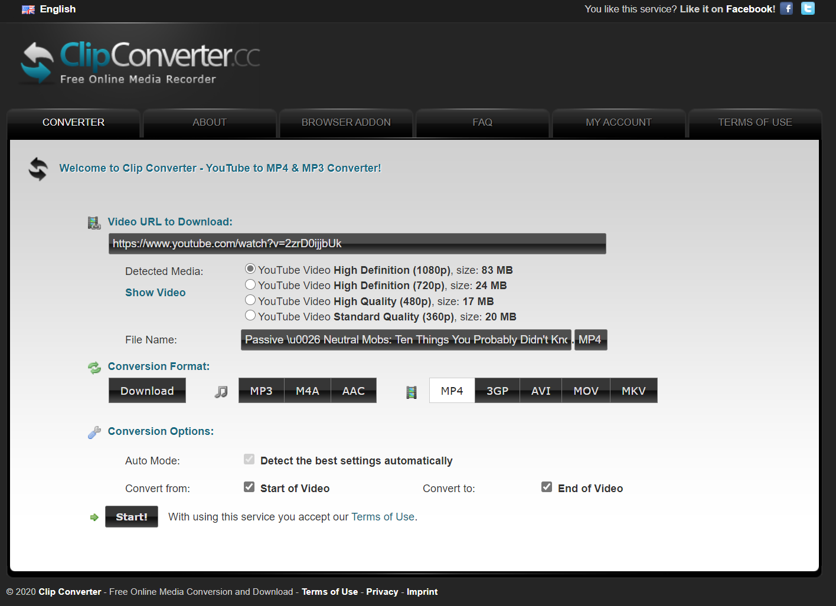Click the Video URL input field
Viewport: 836px width, 606px height.
tap(357, 244)
